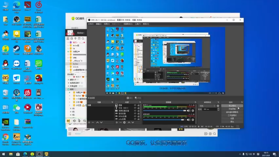This screenshot has height=157, width=279.
Task: Open OBS 设置 settings button
Action: (232, 119)
